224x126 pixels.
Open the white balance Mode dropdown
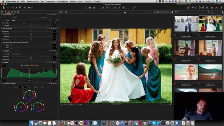click(31, 20)
